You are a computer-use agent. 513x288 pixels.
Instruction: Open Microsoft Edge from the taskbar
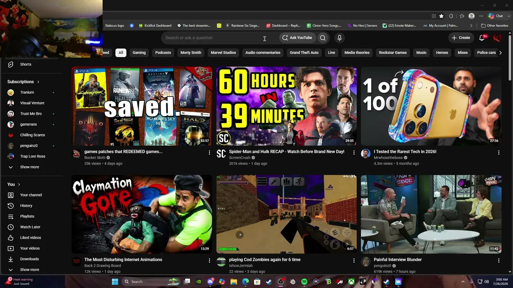point(245,282)
